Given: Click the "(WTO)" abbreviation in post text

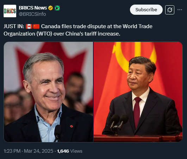Looking at the screenshot, I should pos(44,34).
